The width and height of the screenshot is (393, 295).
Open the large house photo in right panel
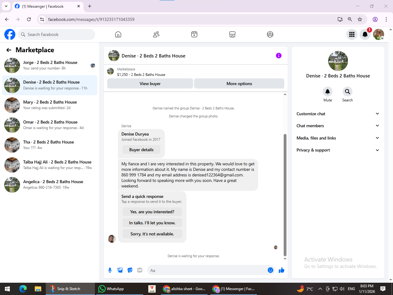coord(338,61)
